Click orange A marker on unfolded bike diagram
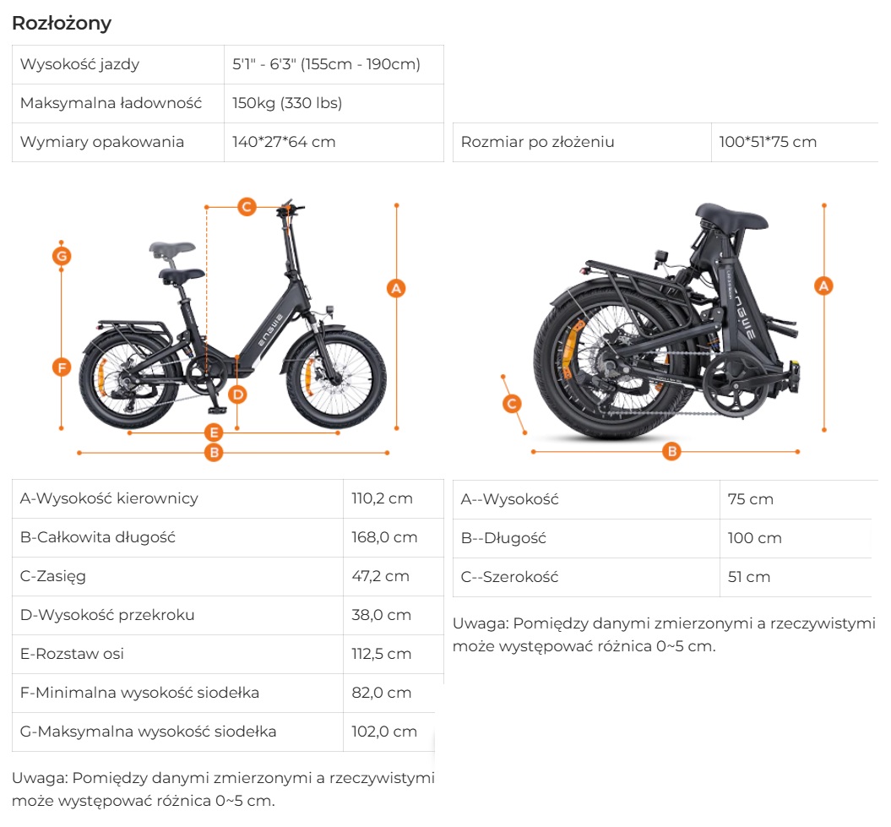891x827 pixels. [x=395, y=288]
